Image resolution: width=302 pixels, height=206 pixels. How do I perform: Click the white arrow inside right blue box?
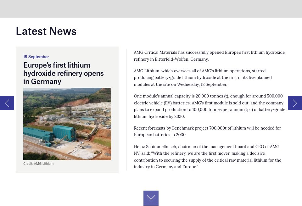pyautogui.click(x=295, y=103)
